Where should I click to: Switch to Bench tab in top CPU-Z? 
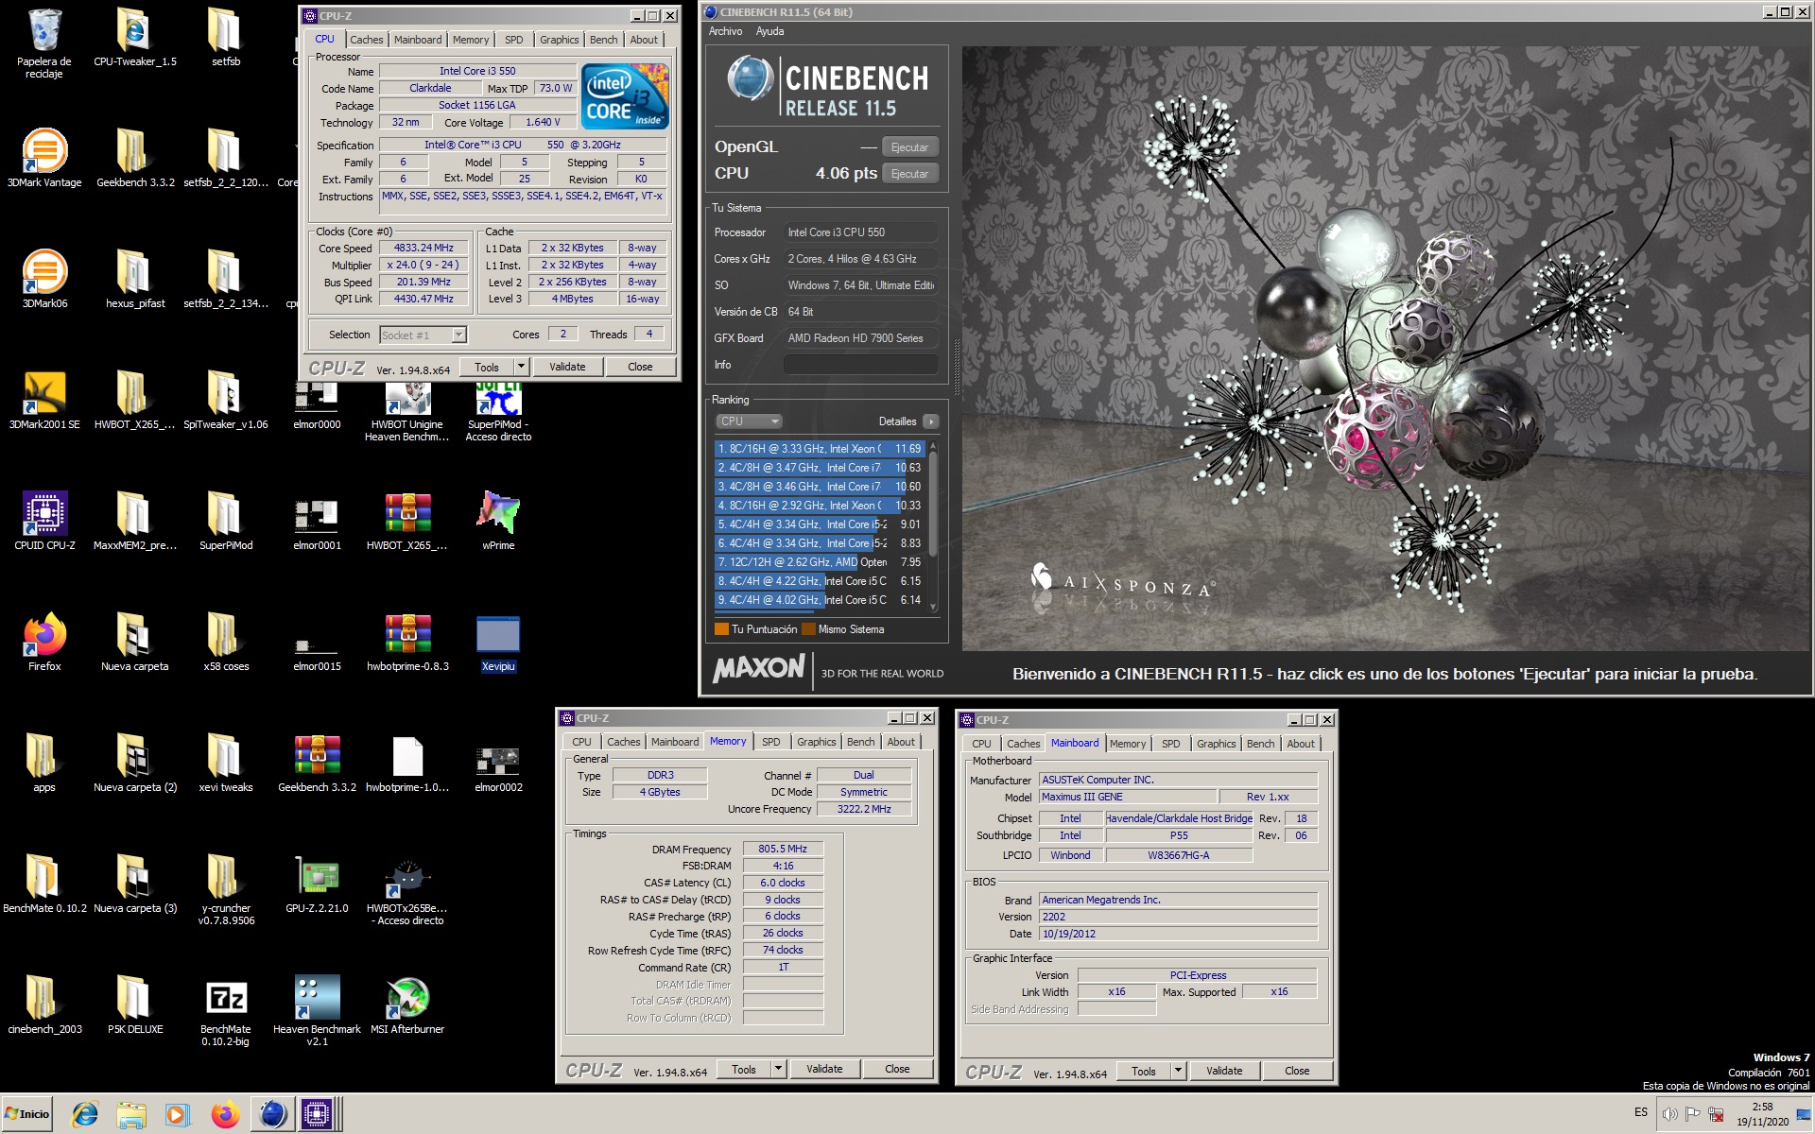[603, 40]
